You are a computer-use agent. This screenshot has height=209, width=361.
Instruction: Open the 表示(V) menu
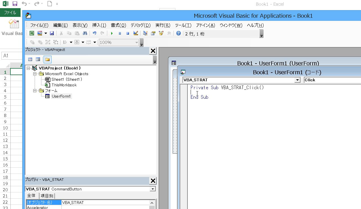80,25
